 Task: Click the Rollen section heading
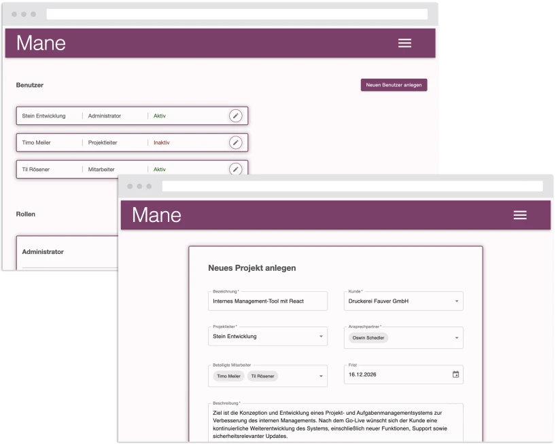[x=26, y=215]
